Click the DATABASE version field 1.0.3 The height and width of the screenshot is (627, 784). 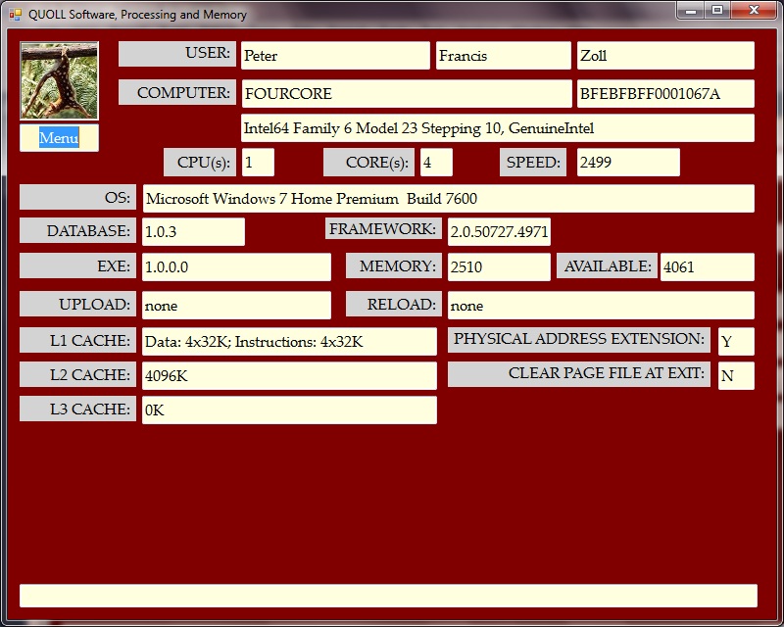click(x=193, y=232)
